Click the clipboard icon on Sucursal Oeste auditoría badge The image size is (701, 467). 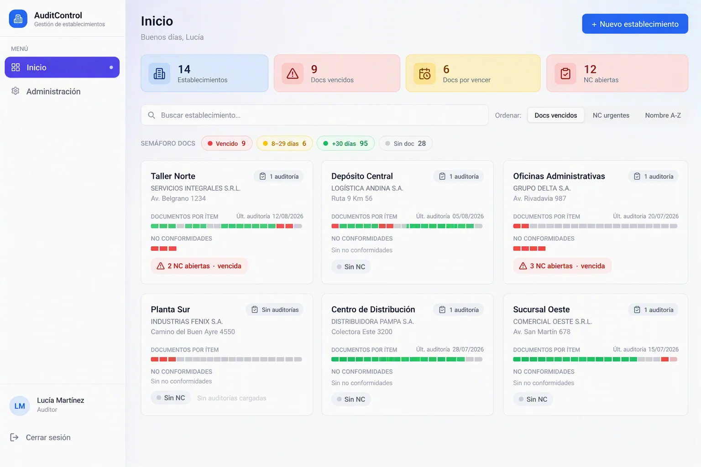coord(637,310)
